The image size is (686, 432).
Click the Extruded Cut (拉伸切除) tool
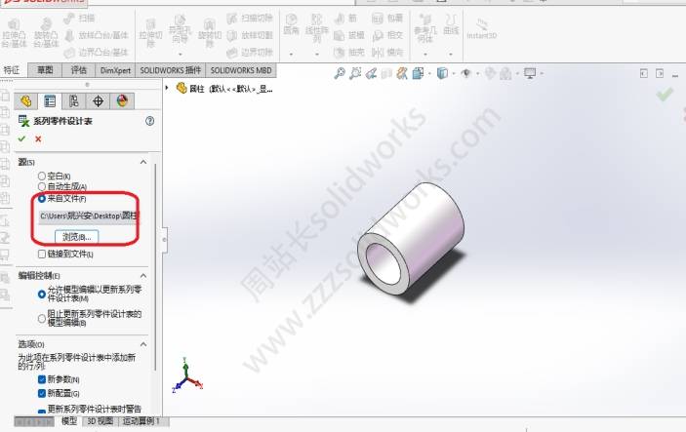pyautogui.click(x=150, y=33)
